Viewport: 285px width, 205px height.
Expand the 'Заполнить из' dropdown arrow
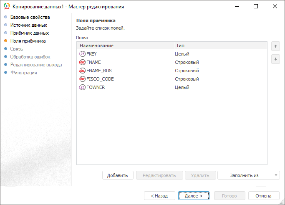point(276,175)
